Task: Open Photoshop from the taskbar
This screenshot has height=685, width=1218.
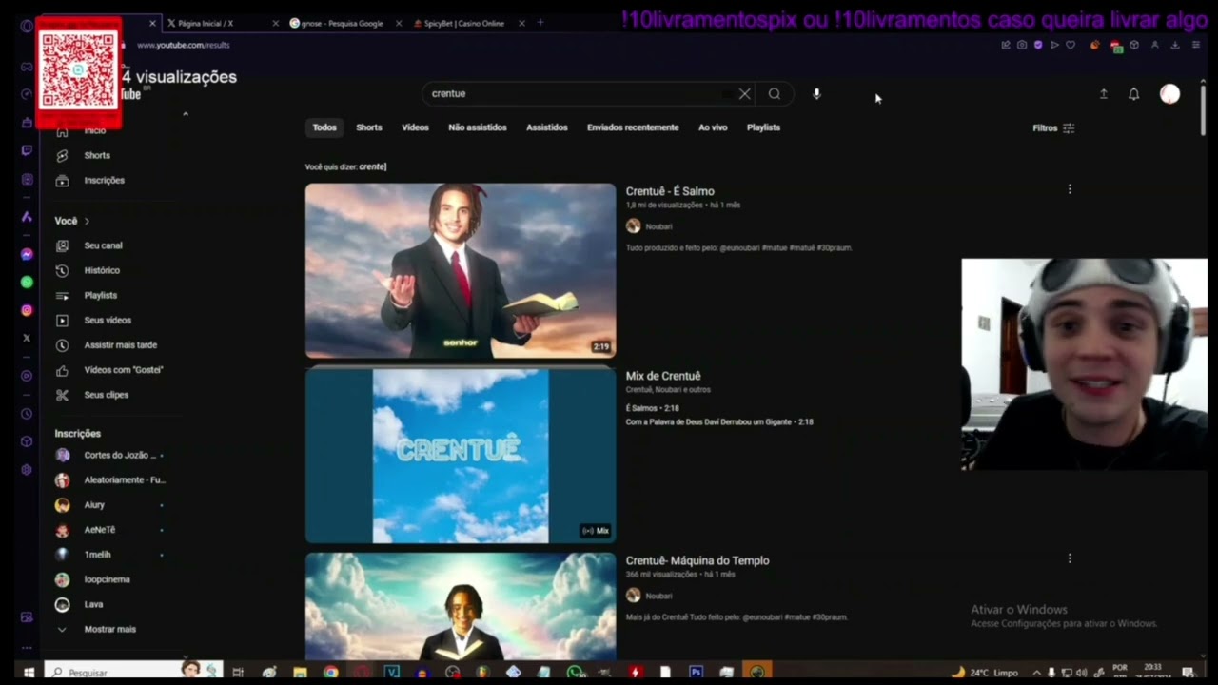Action: tap(697, 672)
